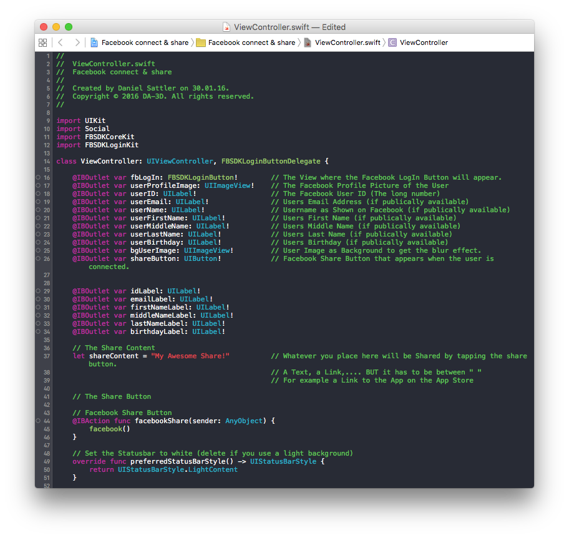This screenshot has width=569, height=538.
Task: Click the comment "// Facebook Share Button"
Action: (122, 413)
